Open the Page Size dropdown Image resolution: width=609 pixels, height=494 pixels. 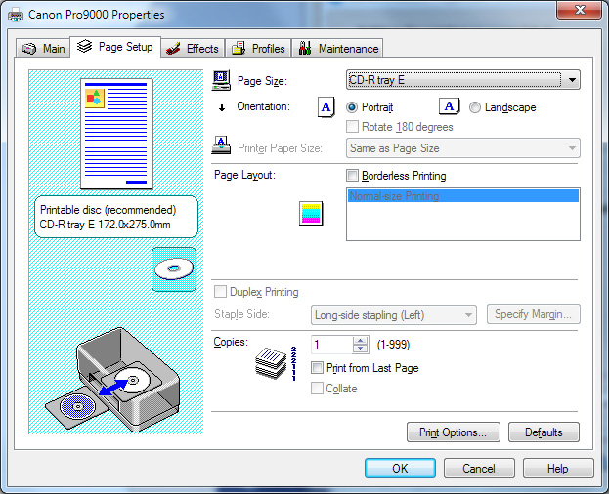pos(463,80)
